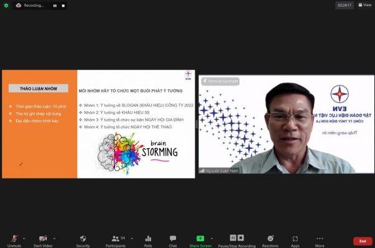
Task: Start Video from the meeting toolbar
Action: (x=42, y=240)
